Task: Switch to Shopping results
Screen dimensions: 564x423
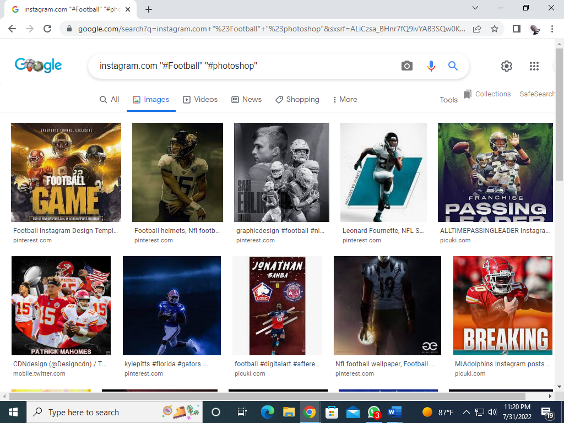Action: [297, 99]
